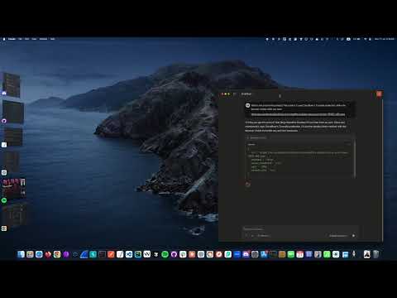This screenshot has width=397, height=298.
Task: Click the plus attachment icon in input bar
Action: pos(246,236)
